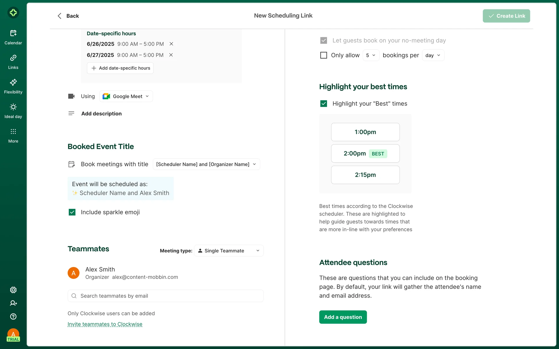Disable Highlight your "Best" times

pos(323,104)
